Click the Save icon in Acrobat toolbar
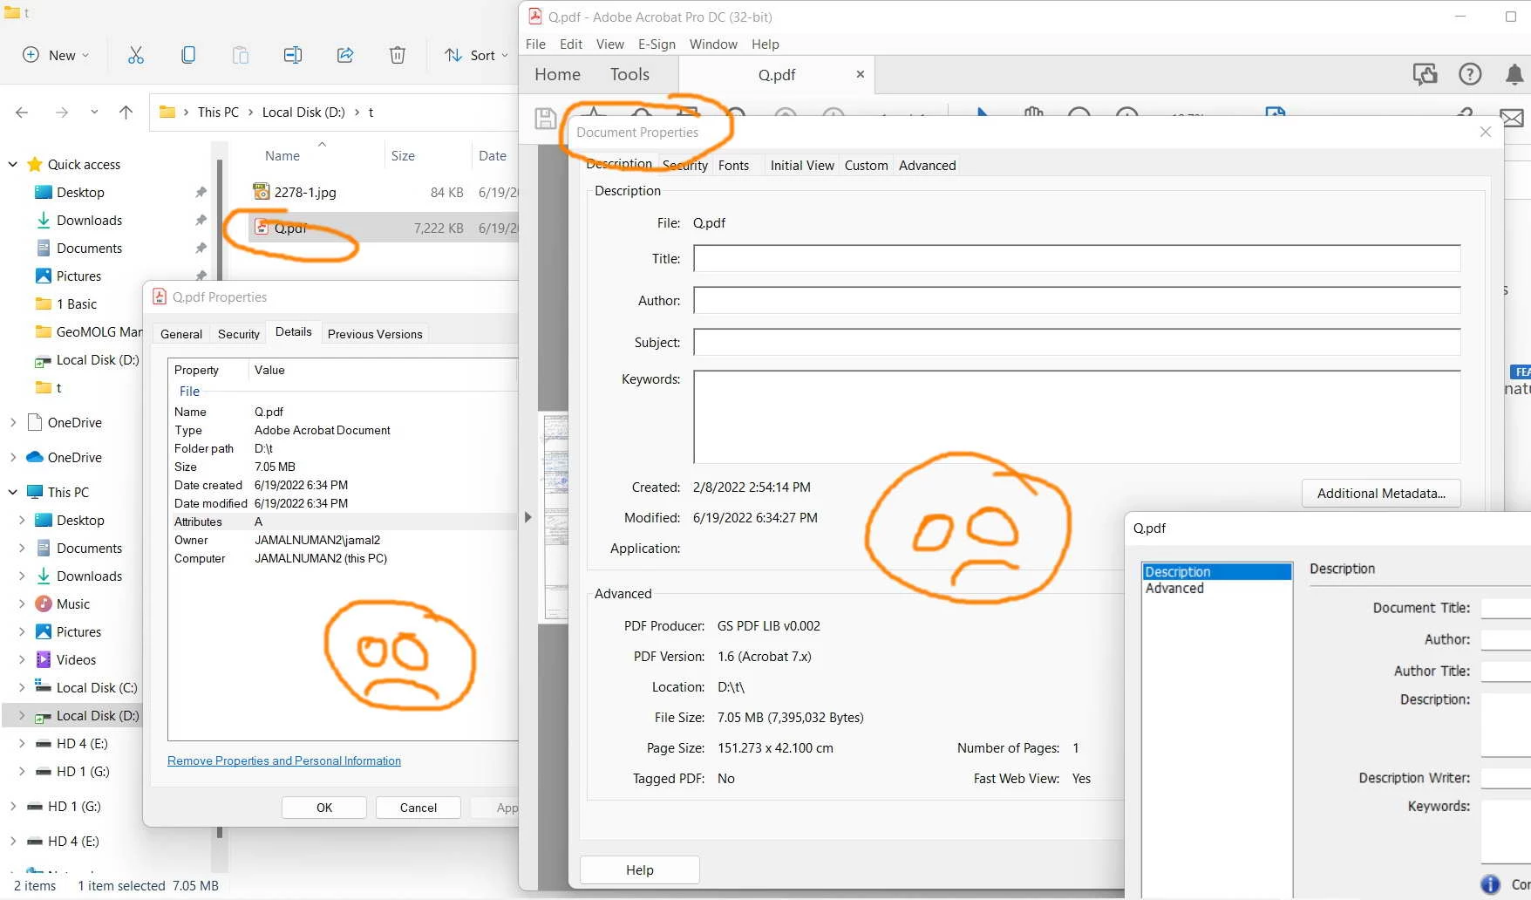Screen dimensions: 1531x900 click(x=546, y=118)
